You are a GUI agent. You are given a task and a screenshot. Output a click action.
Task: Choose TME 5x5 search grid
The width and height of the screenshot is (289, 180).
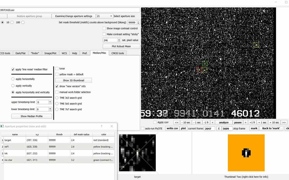[57, 104]
